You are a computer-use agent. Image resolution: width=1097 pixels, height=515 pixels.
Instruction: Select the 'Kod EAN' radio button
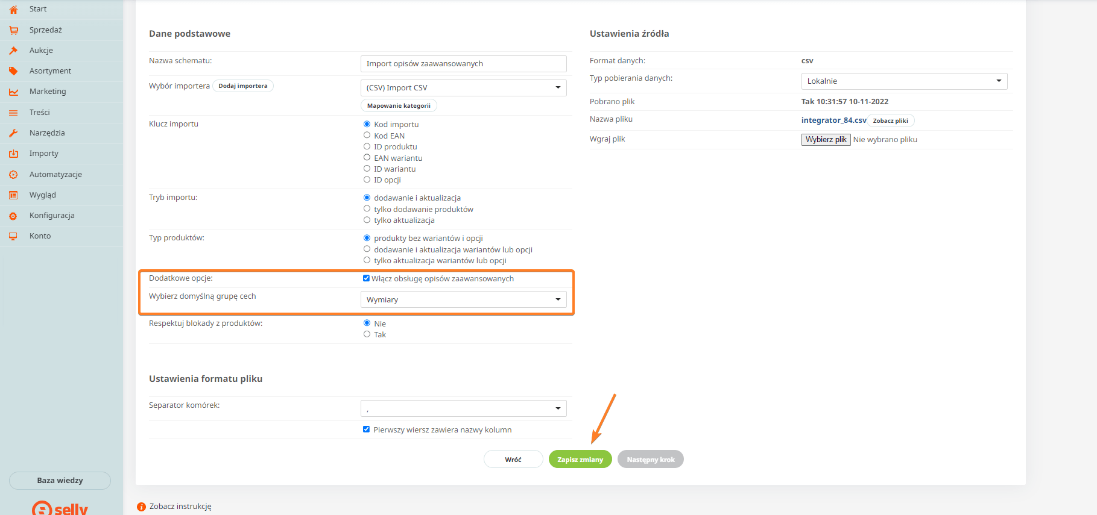click(367, 136)
